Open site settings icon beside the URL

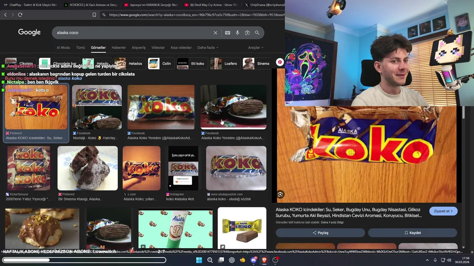coord(104,15)
